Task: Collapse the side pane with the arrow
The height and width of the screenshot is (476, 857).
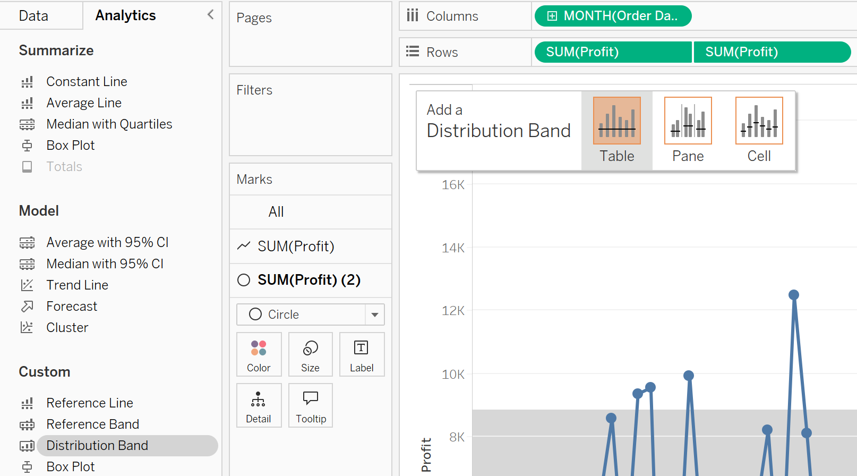Action: click(211, 15)
